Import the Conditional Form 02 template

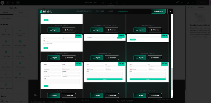[140, 30]
